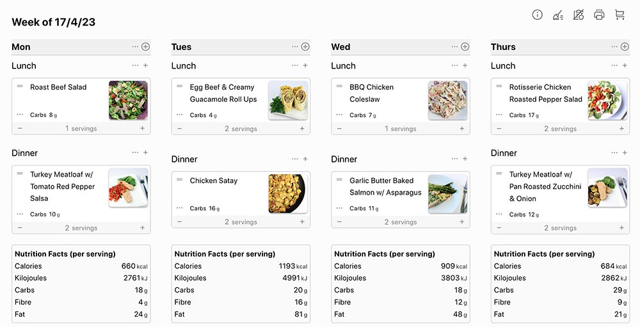The height and width of the screenshot is (327, 640).
Task: Open Chicken Satay card options ellipsis
Action: [180, 208]
